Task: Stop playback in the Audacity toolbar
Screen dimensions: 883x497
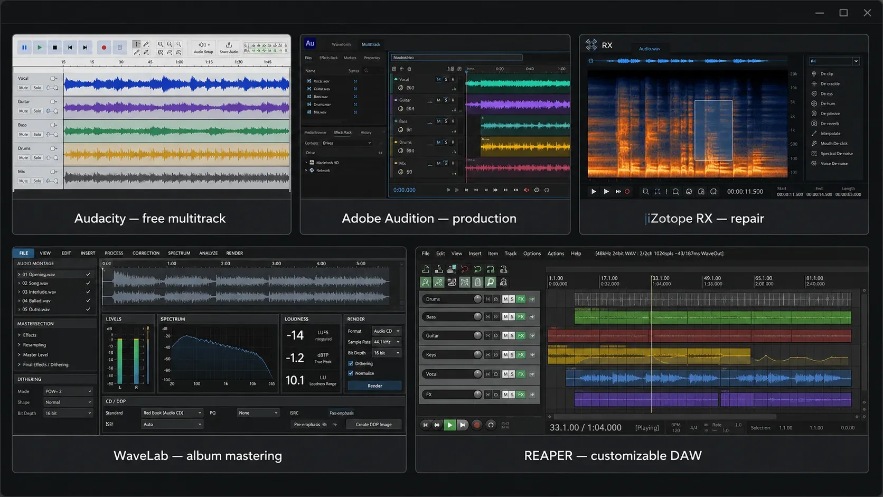Action: click(55, 48)
